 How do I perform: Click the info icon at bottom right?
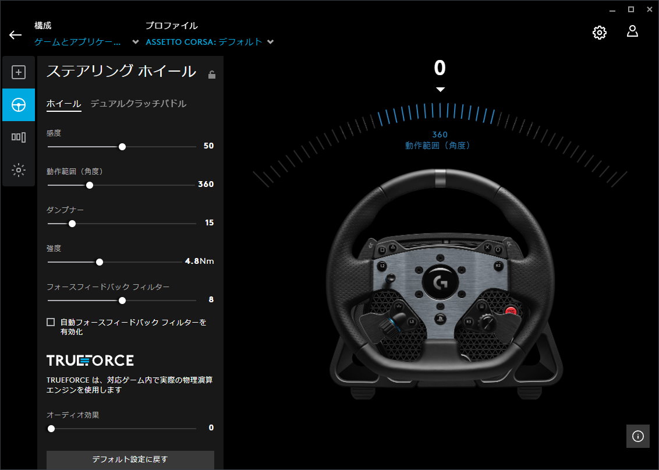point(637,436)
